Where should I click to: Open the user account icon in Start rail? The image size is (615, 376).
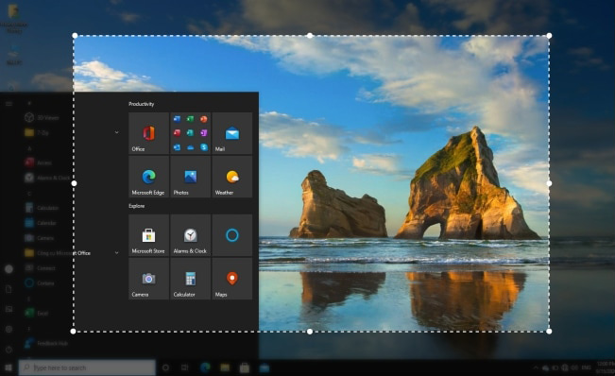9,269
